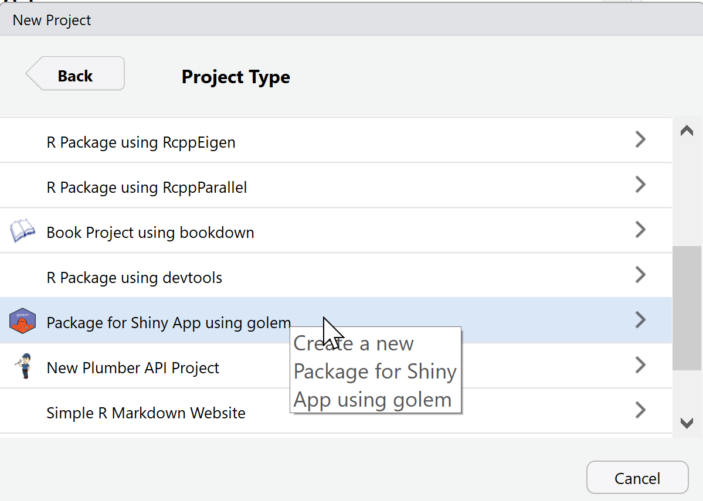Click the scrollbar up arrow
Screen dimensions: 703x501
click(687, 131)
